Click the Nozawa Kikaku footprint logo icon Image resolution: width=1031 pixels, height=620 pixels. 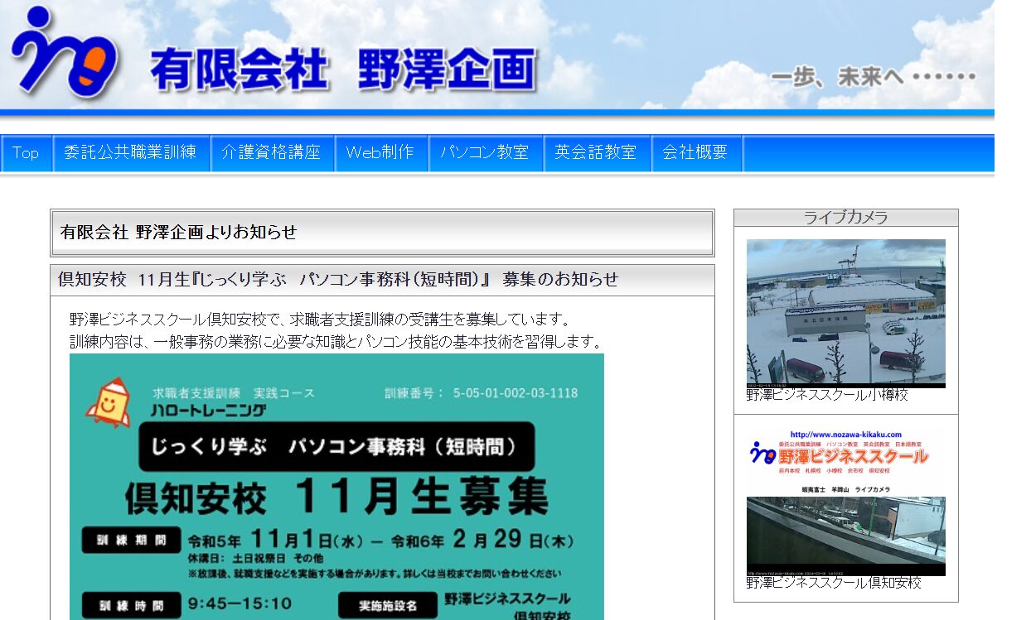(65, 52)
